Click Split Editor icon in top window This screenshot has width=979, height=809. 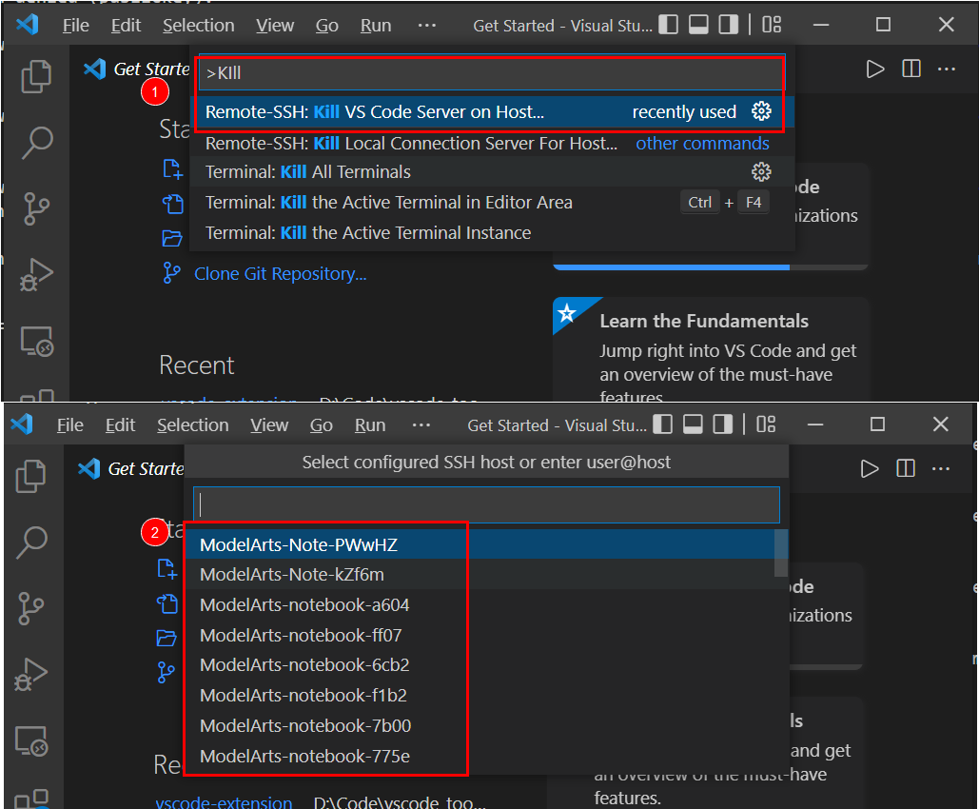[910, 69]
